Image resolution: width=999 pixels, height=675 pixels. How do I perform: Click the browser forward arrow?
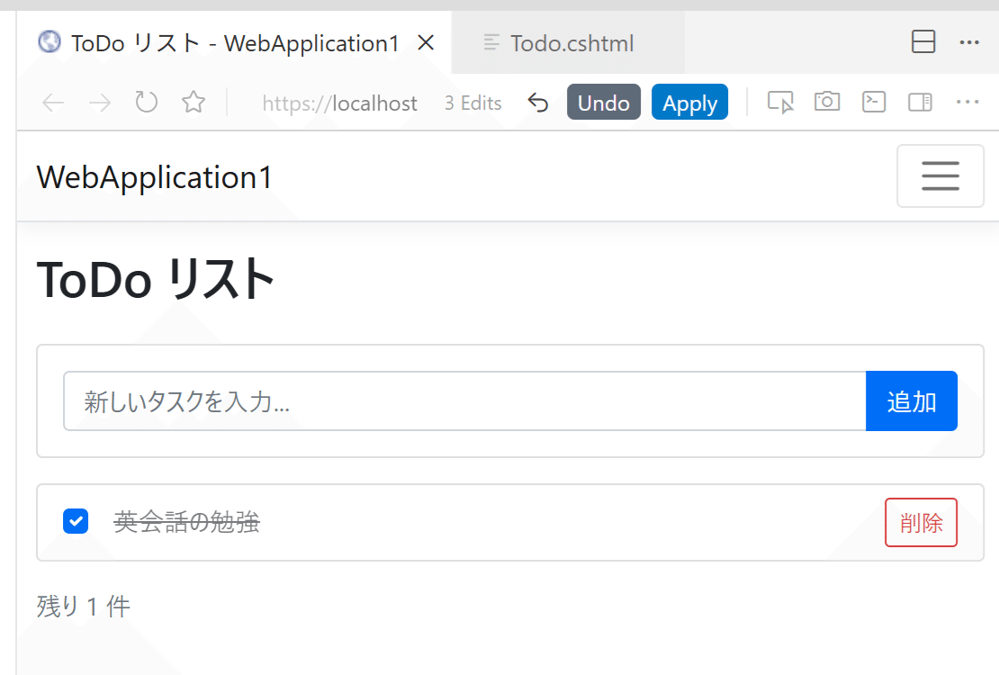(100, 103)
